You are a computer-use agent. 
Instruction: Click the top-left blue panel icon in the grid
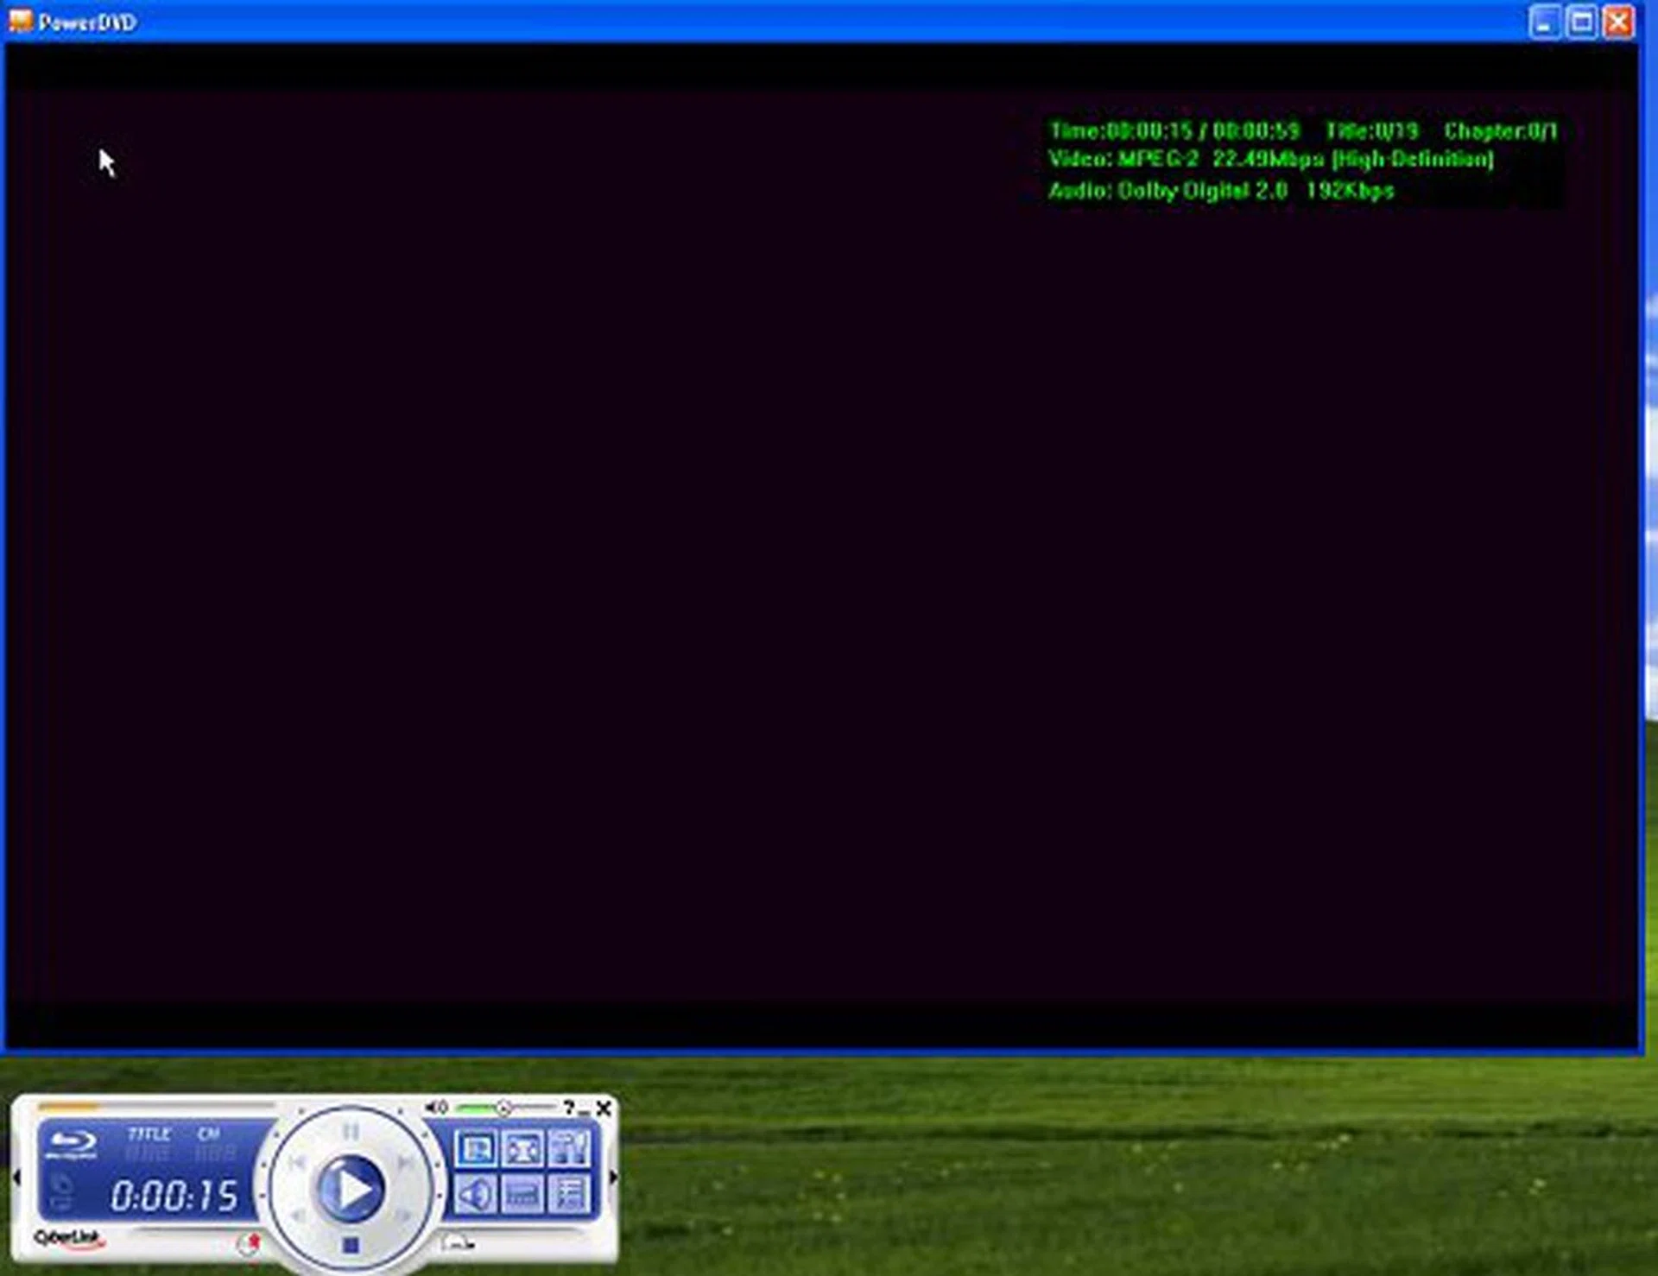tap(475, 1149)
